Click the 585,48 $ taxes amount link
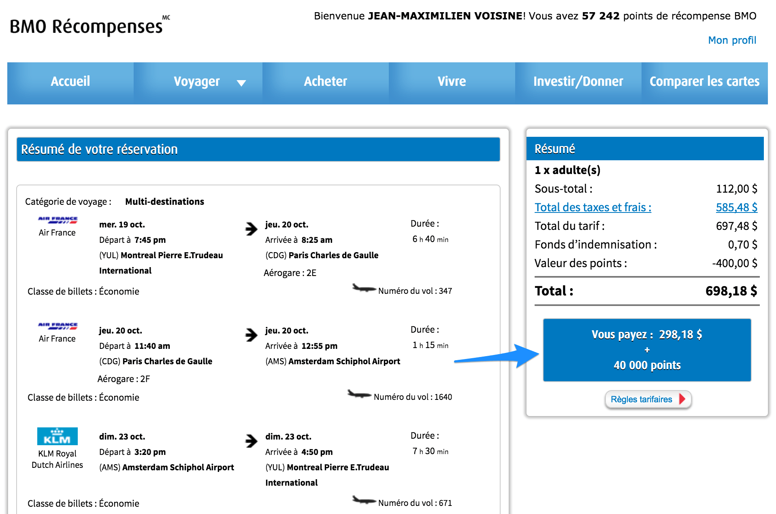776x514 pixels. coord(736,207)
